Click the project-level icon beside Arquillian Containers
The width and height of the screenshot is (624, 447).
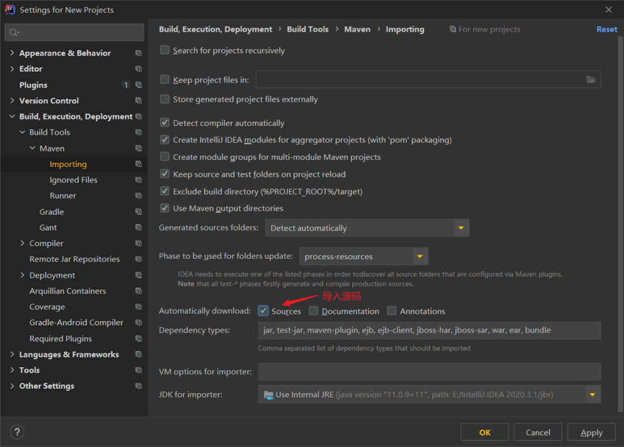[139, 290]
